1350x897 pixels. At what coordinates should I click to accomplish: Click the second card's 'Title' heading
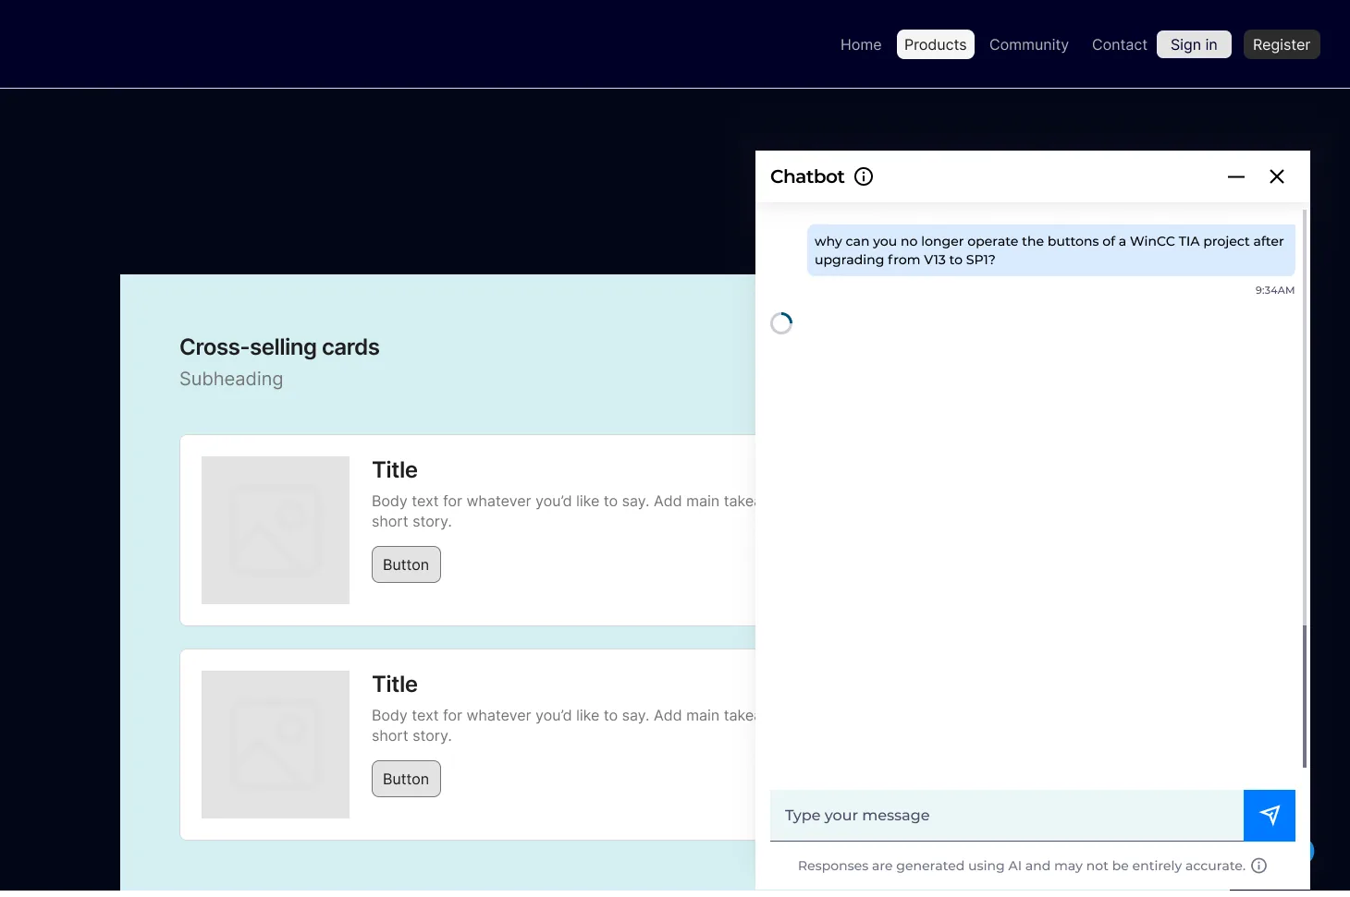tap(395, 685)
